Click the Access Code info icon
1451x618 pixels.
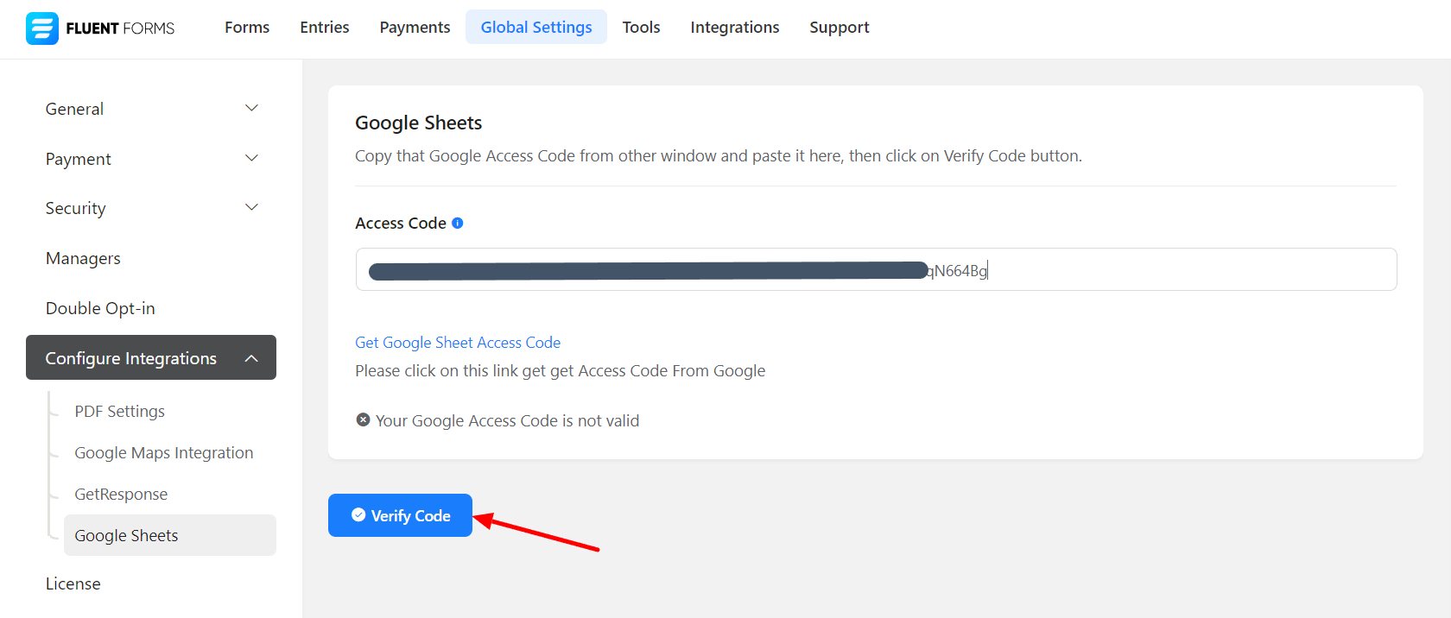coord(458,223)
